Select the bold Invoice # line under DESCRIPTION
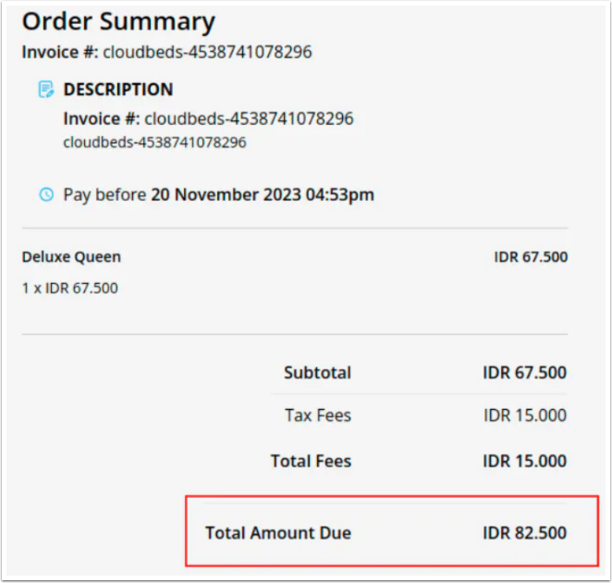612x583 pixels. point(208,118)
